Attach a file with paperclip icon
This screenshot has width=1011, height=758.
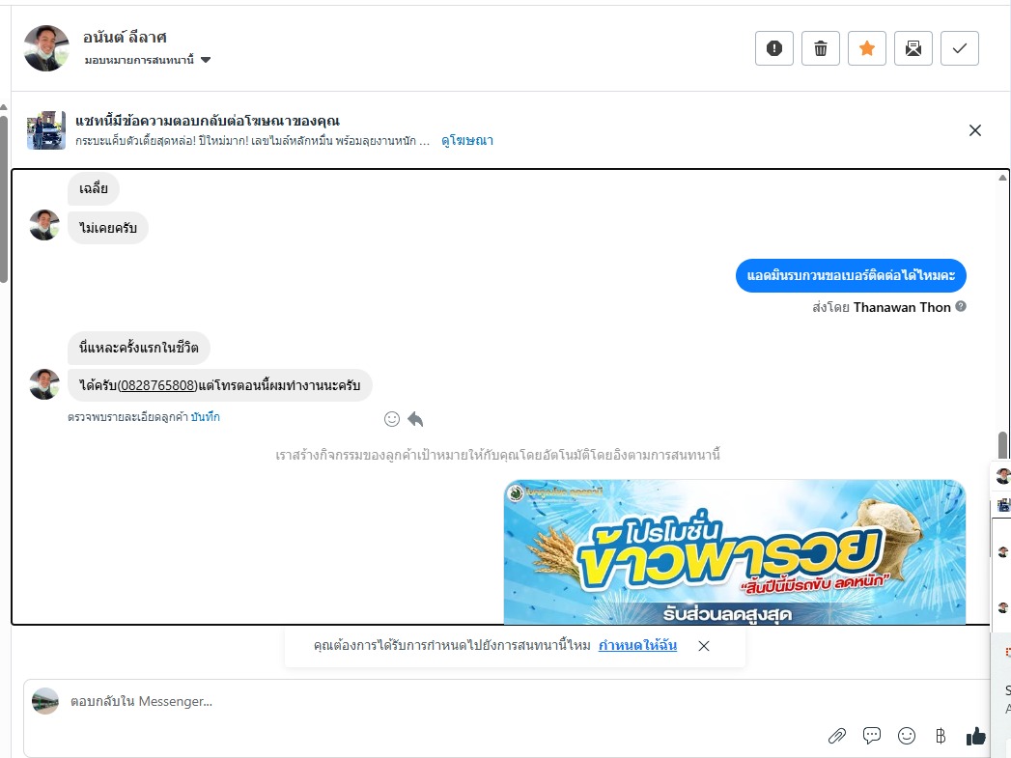click(x=837, y=736)
